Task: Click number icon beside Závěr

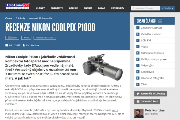Action: 138,84
